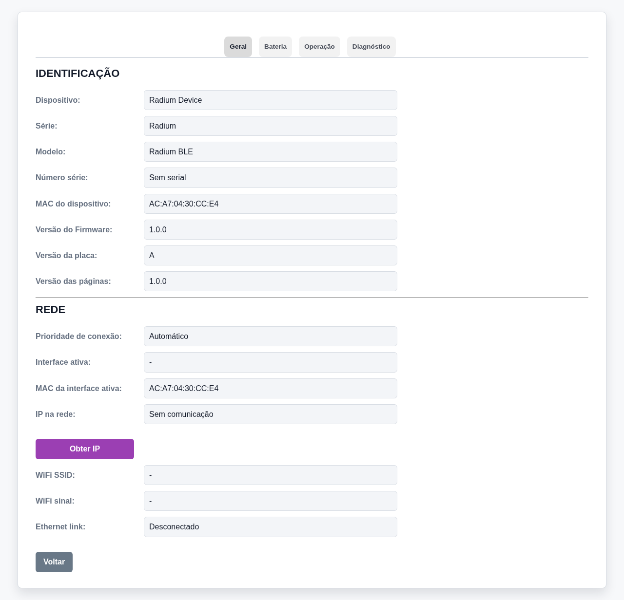The image size is (624, 600).
Task: Select the Número série field 'Sem serial'
Action: 271,178
